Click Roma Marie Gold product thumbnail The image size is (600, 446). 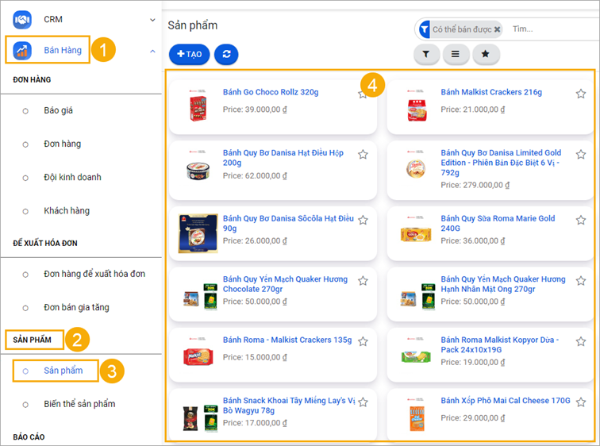tap(416, 231)
